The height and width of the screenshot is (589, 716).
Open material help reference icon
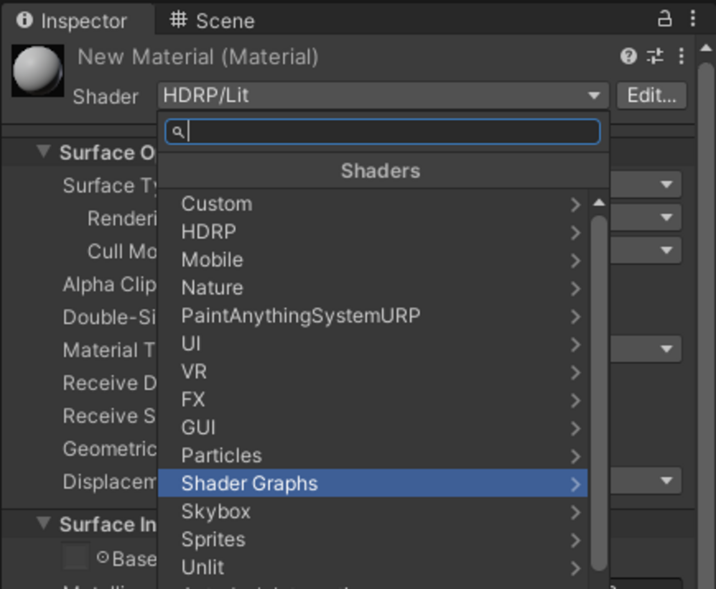click(x=628, y=56)
